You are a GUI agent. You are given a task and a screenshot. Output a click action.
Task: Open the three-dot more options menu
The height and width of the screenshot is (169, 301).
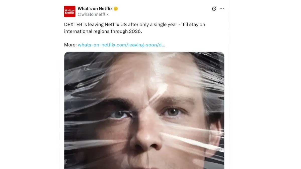[222, 9]
